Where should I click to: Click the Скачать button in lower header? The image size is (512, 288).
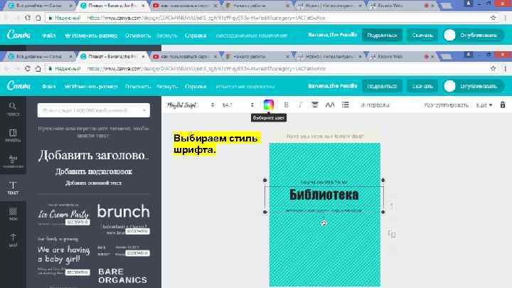[422, 86]
